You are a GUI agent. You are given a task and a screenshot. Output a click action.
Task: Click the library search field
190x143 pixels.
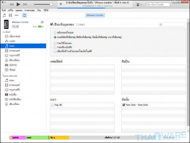(158, 5)
